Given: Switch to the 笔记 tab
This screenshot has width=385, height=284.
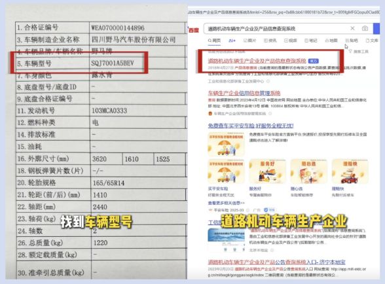Looking at the screenshot, I should tap(311, 41).
